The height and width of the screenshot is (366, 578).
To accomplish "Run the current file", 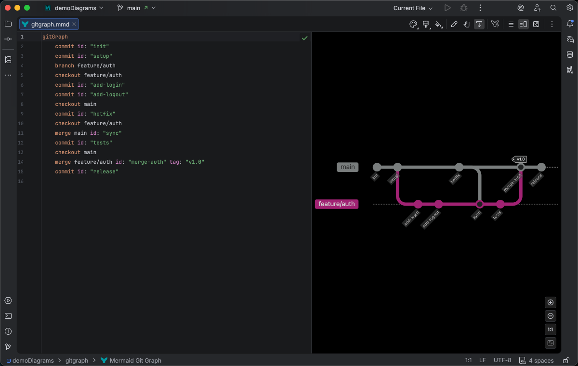I will coord(447,8).
